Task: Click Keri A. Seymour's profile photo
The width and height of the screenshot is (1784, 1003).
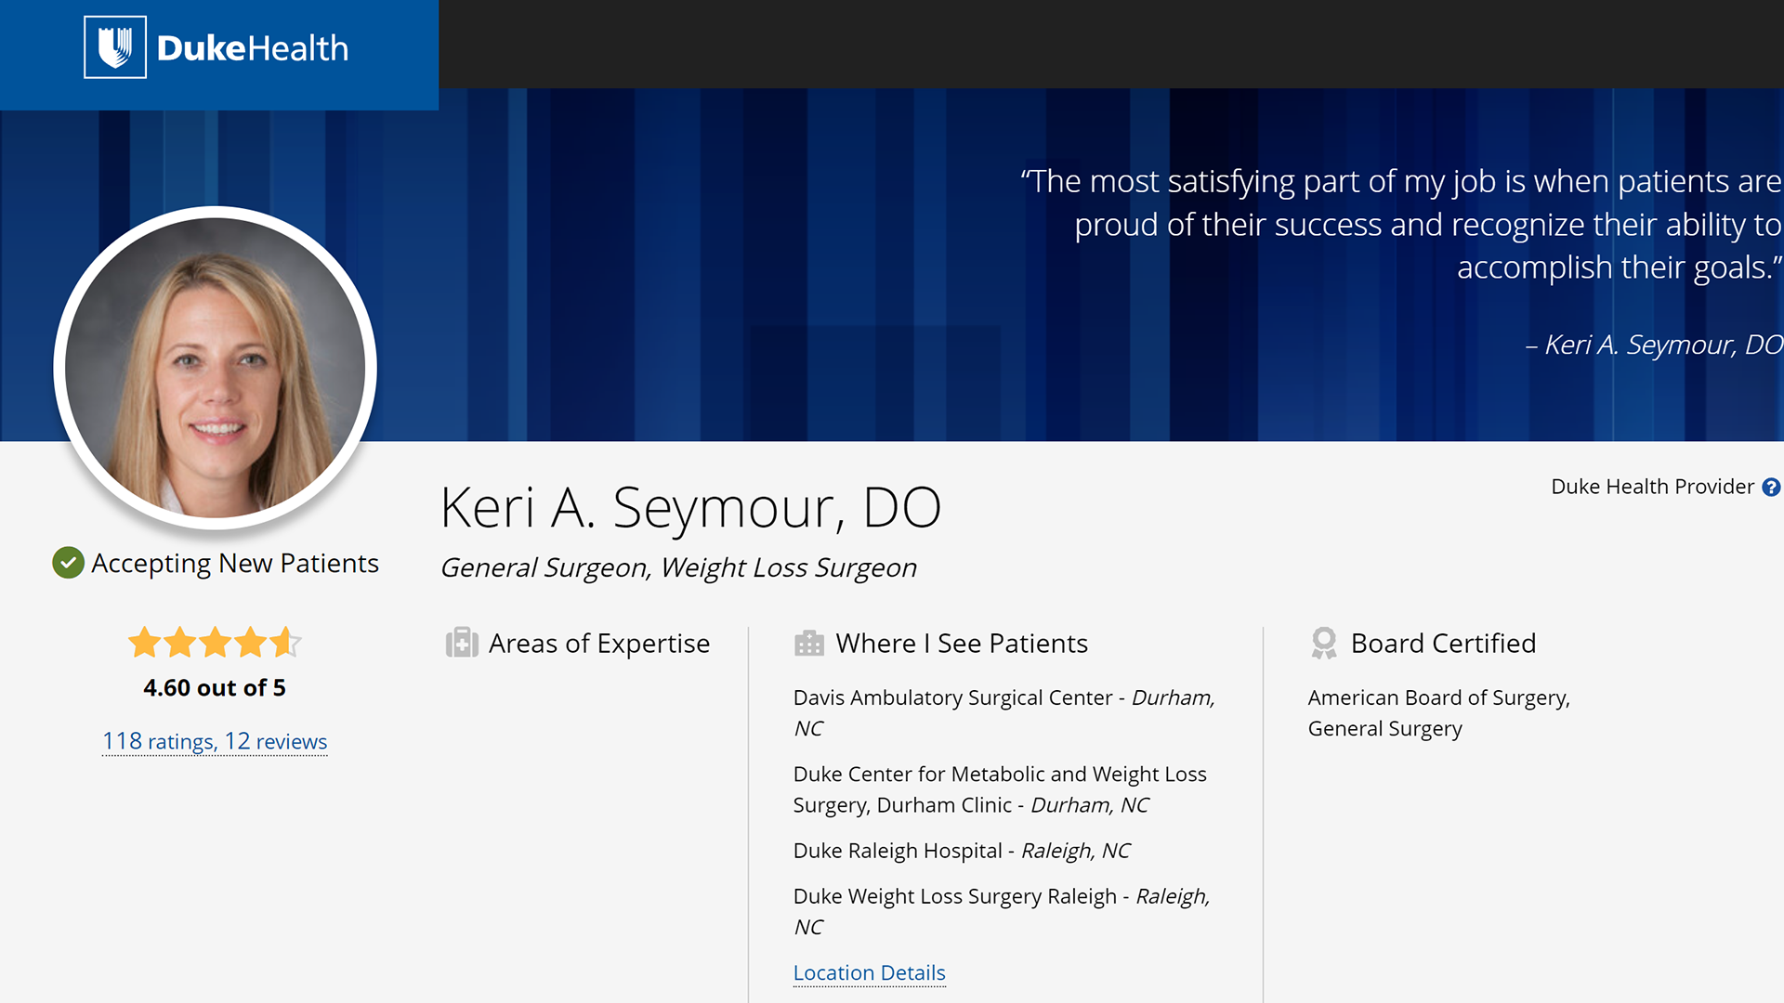Action: [215, 368]
